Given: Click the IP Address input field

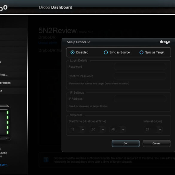Looking at the screenshot, I should point(140,99).
